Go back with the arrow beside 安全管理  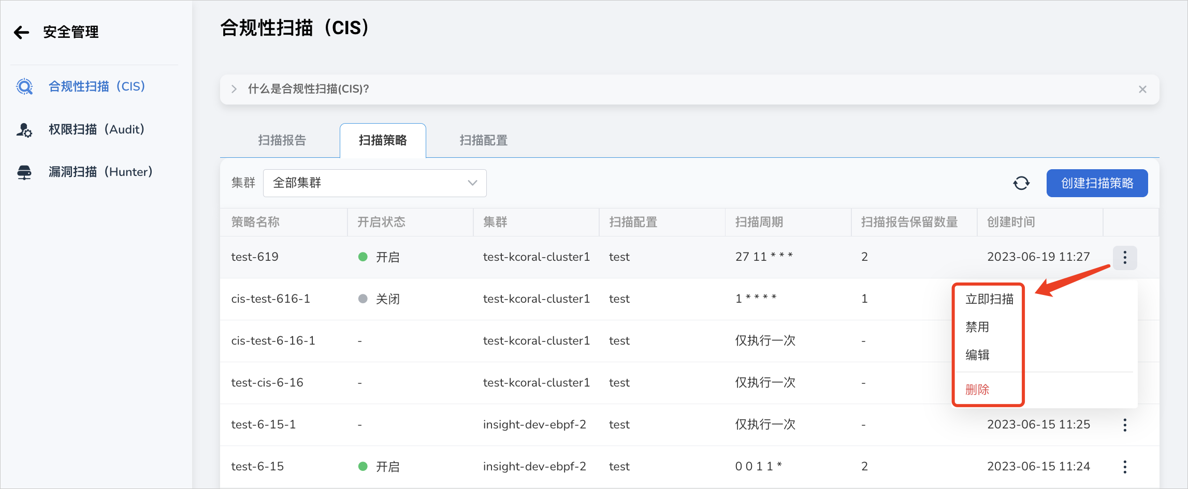click(x=21, y=33)
